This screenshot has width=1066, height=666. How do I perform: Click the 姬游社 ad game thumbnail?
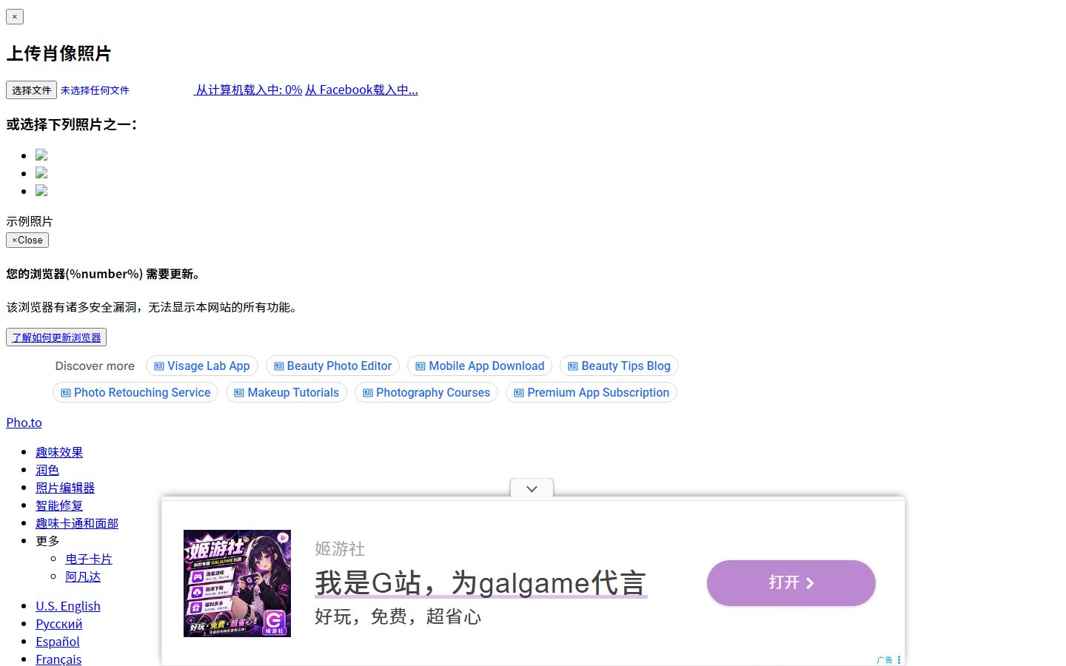pyautogui.click(x=237, y=583)
